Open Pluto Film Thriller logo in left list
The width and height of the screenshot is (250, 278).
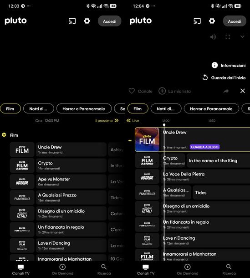point(22,197)
